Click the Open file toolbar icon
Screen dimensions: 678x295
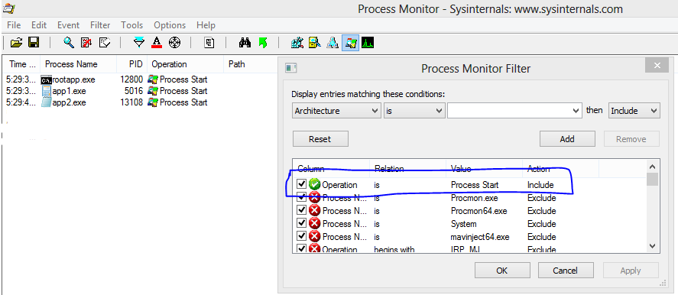pos(16,42)
